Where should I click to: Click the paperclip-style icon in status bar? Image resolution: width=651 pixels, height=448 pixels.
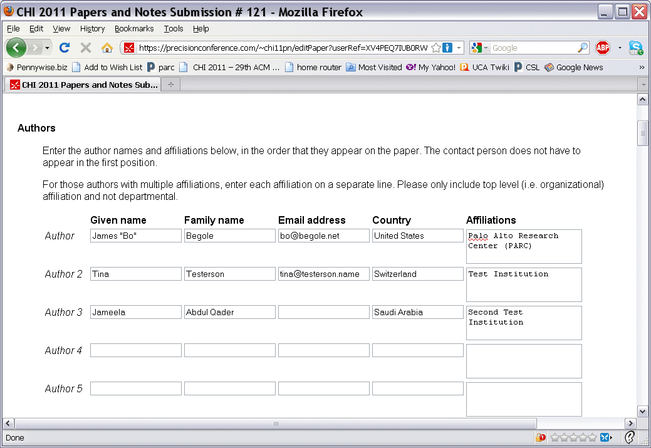[630, 437]
